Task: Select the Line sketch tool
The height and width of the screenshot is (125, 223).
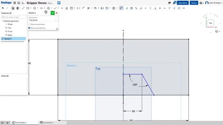Action: pyautogui.click(x=23, y=8)
